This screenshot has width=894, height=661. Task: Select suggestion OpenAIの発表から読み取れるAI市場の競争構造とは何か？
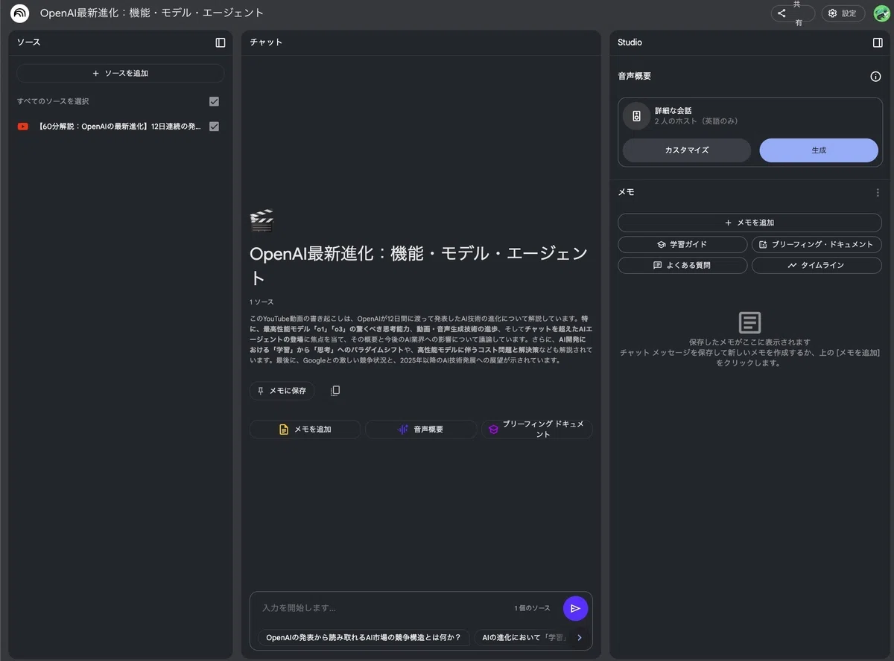click(x=364, y=637)
